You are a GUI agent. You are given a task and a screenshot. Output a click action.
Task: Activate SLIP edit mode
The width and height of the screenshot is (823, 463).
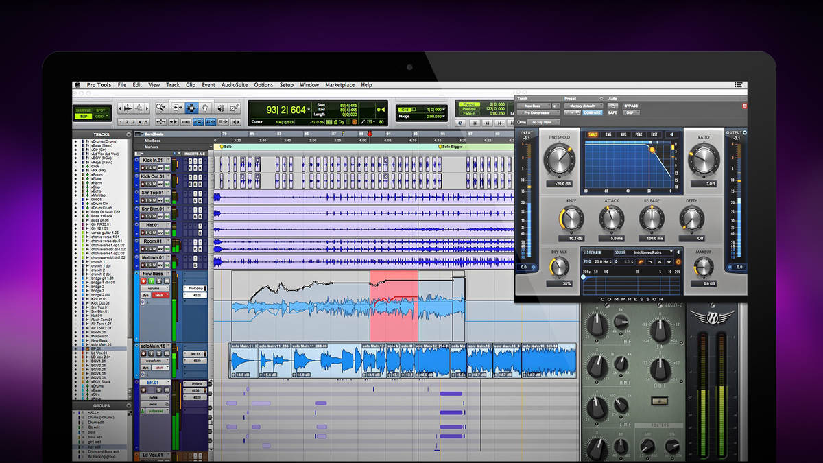click(84, 117)
